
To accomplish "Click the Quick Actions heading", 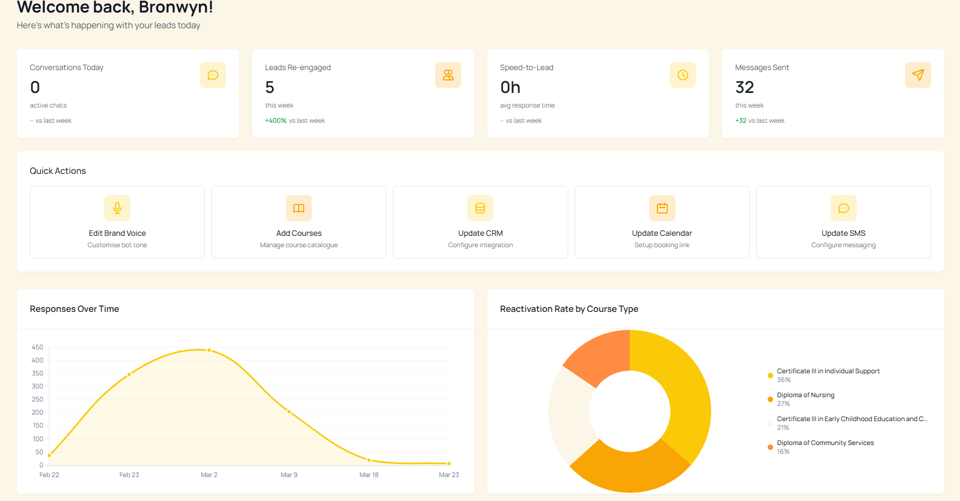I will 58,171.
